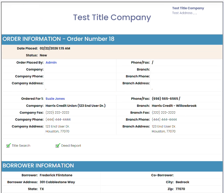Select the Harris Credit - Willowbrook branch name

174,106
